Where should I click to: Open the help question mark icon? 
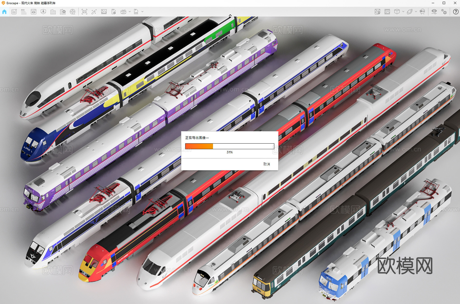click(x=456, y=12)
